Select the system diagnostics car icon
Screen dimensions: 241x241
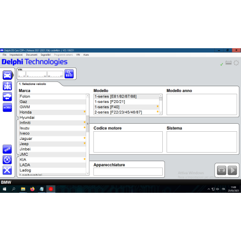(7, 86)
